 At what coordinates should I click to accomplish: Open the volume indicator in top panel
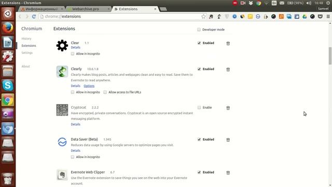309,3
